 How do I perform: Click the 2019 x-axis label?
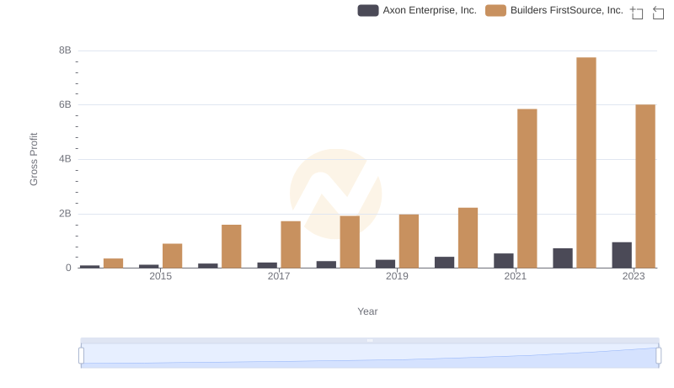pos(397,276)
